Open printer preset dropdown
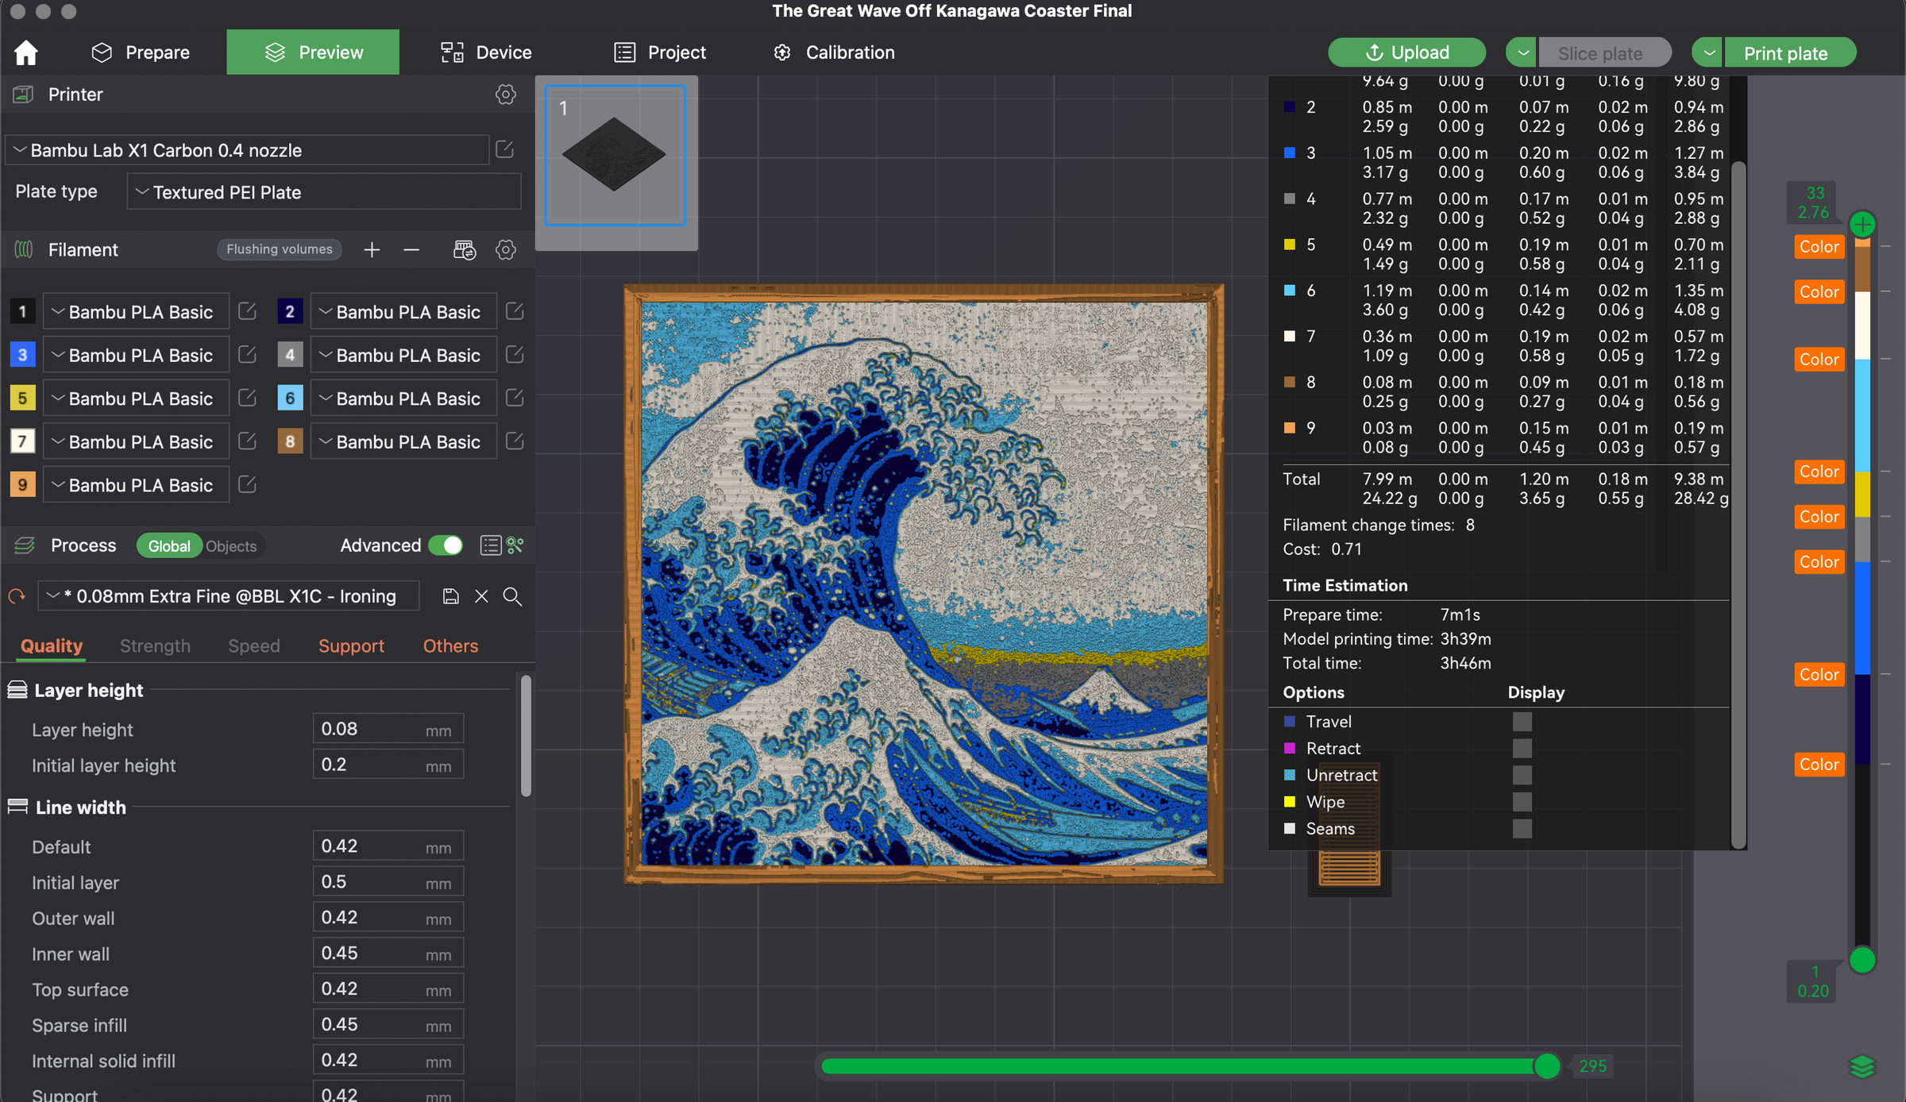 [248, 150]
